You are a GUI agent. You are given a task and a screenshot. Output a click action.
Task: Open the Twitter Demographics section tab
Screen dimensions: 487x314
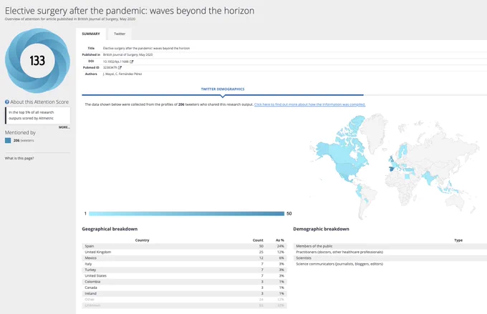[x=223, y=89]
